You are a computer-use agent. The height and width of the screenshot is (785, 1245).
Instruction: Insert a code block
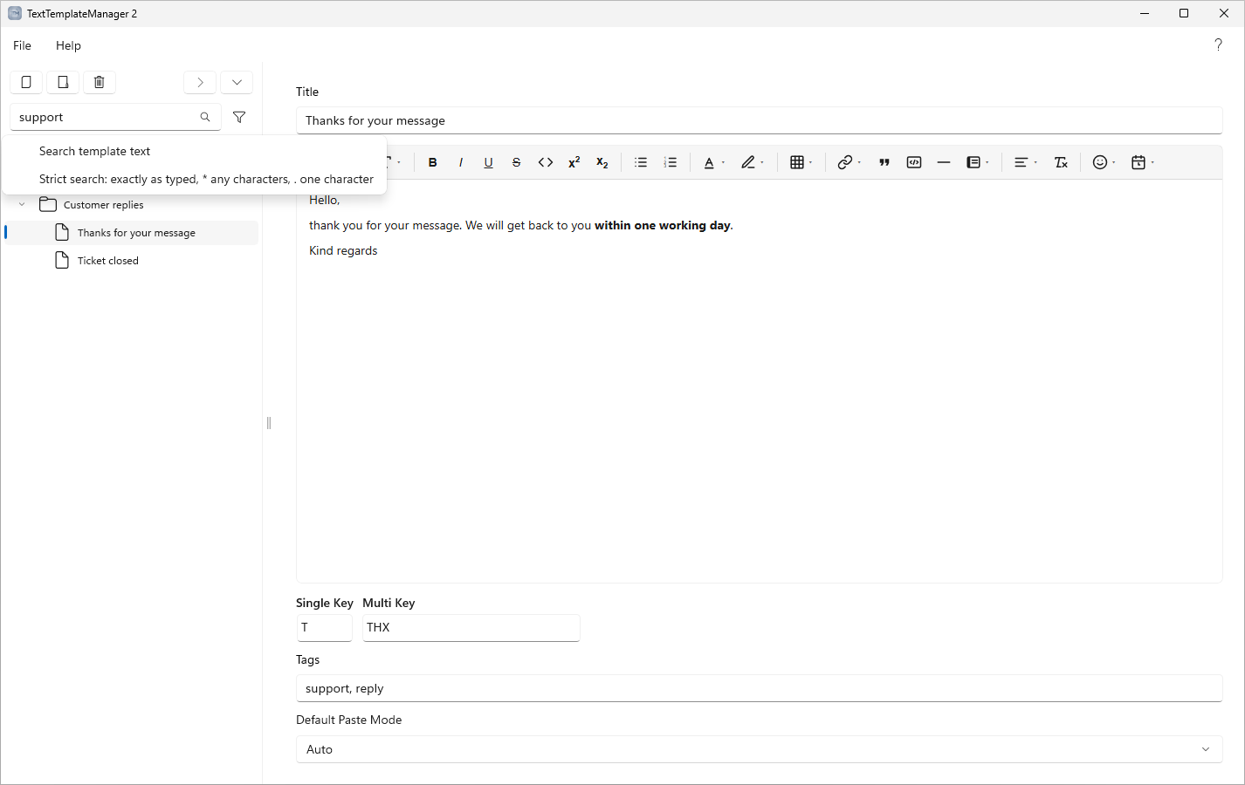tap(914, 162)
